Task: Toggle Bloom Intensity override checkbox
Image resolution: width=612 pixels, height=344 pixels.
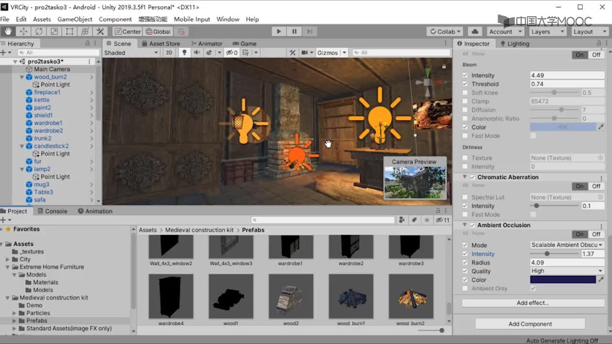Action: pos(465,75)
